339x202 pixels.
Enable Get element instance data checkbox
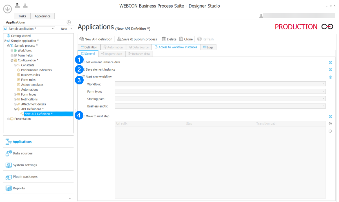84,62
